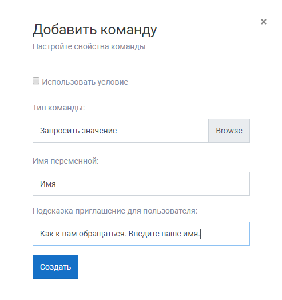Click the Тип команды label

coord(59,108)
